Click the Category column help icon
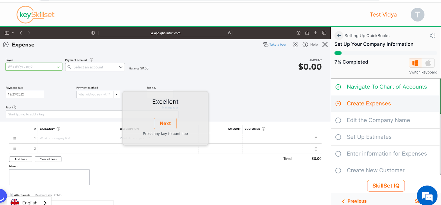Viewport: 441px width, 205px height. tap(58, 129)
